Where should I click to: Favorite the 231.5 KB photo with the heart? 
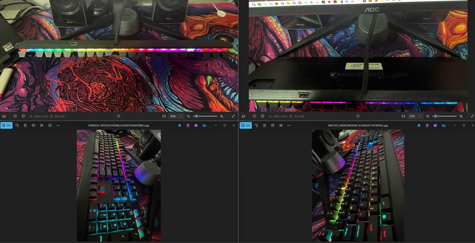[254, 116]
